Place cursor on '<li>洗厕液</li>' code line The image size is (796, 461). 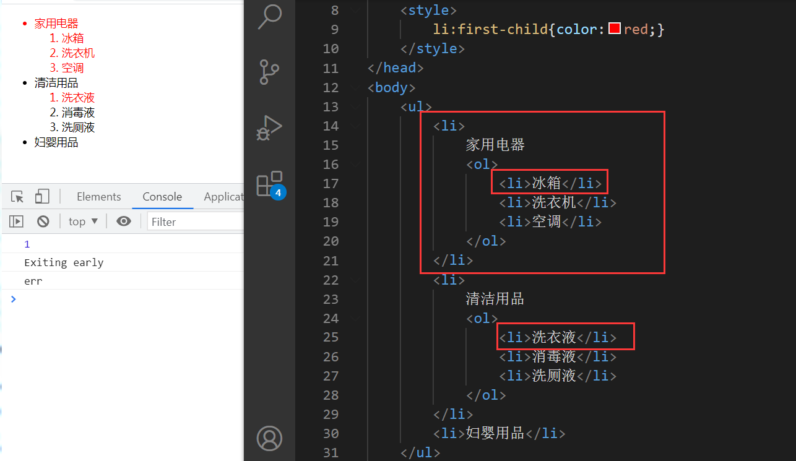coord(558,376)
